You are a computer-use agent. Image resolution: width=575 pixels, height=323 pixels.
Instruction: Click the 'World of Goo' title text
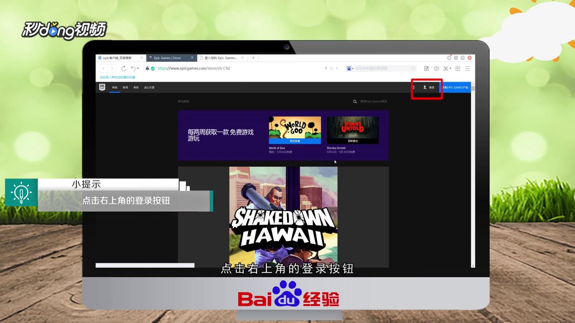[277, 148]
